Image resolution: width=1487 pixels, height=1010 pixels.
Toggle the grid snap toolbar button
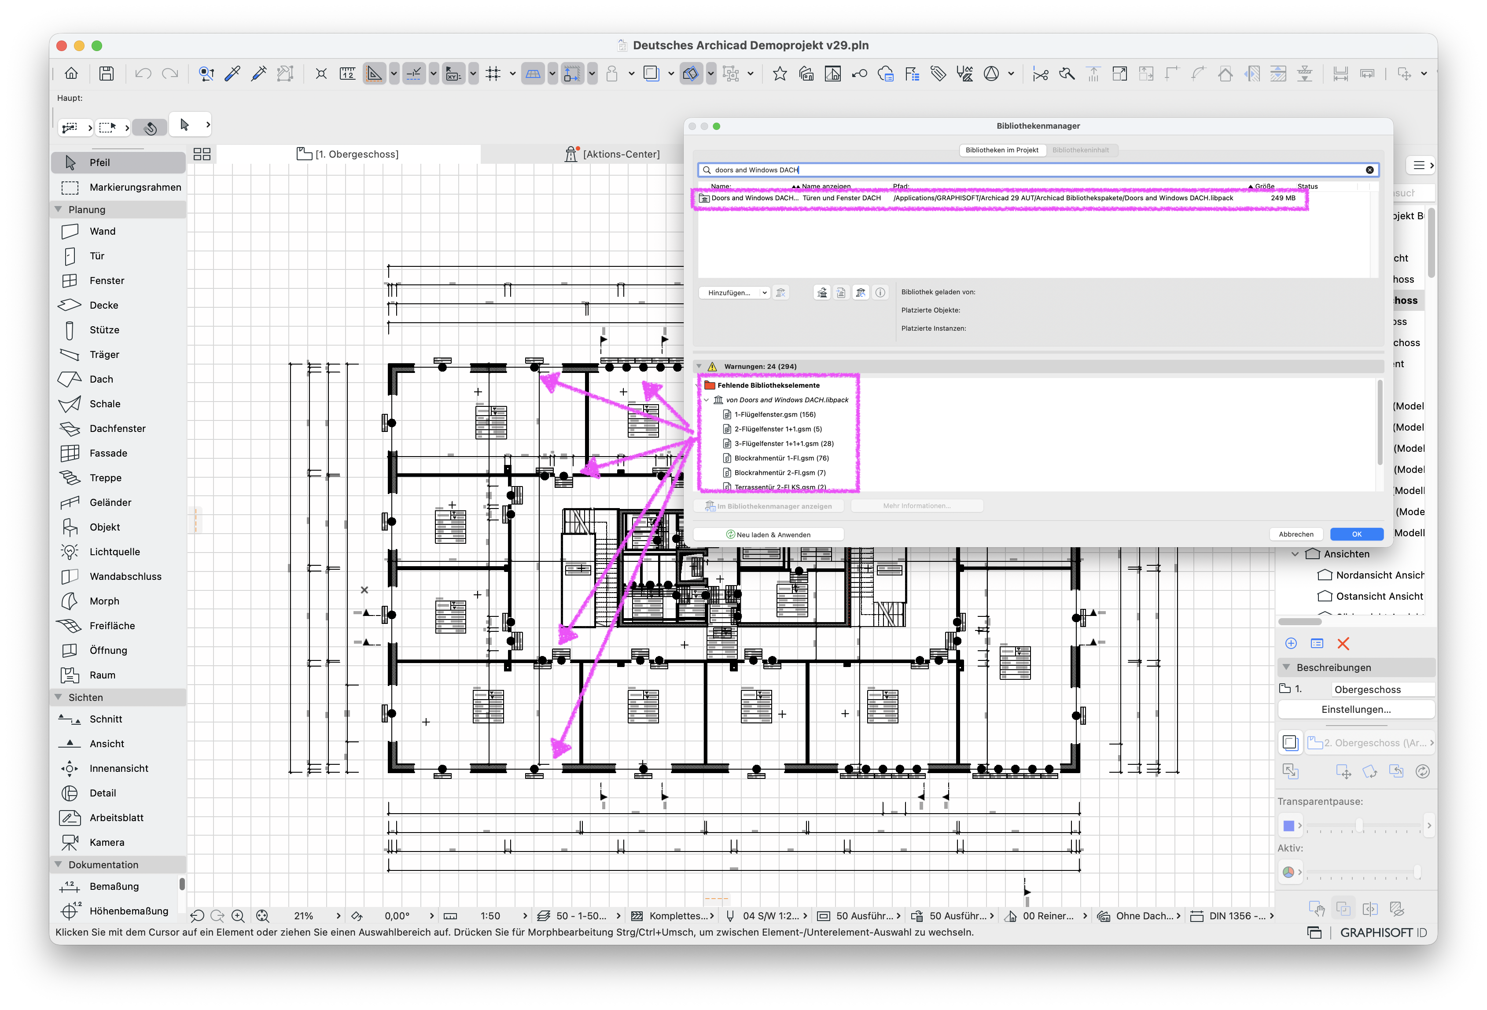tap(493, 74)
